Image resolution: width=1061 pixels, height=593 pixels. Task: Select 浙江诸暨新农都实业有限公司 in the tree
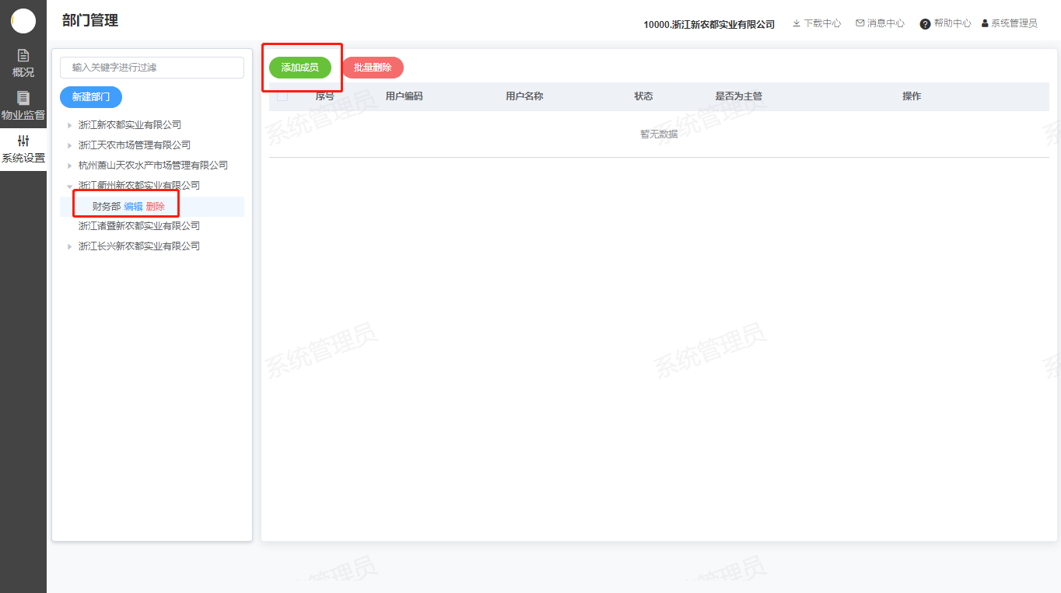click(x=139, y=226)
